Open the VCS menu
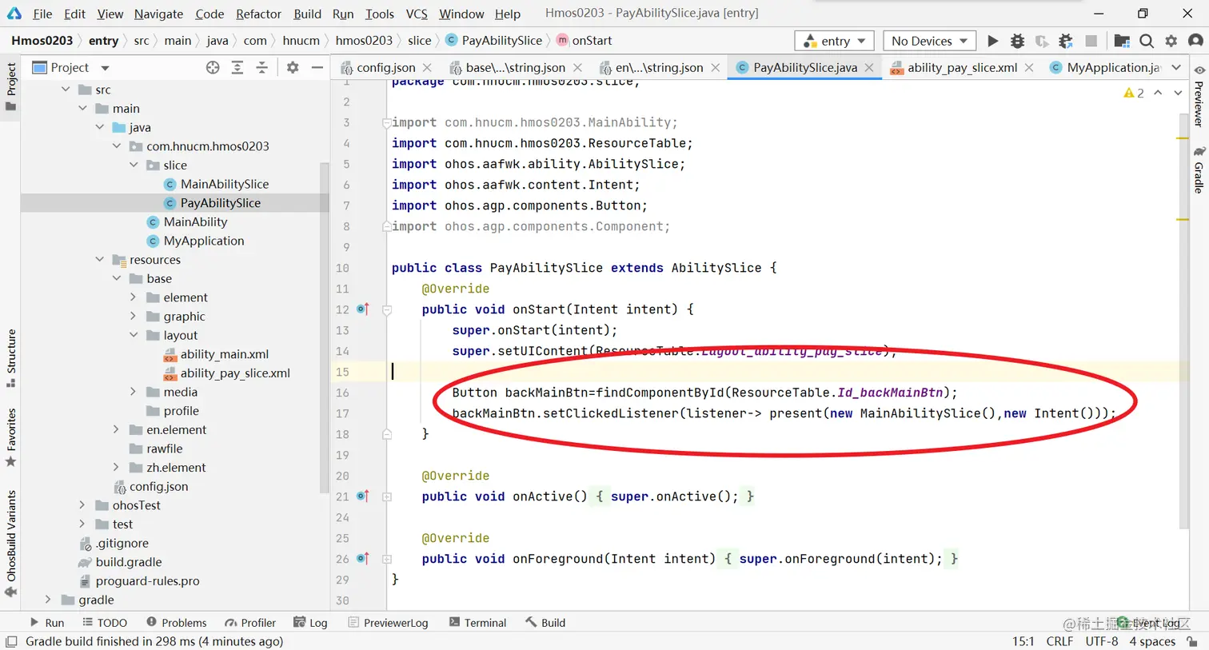 click(x=417, y=14)
